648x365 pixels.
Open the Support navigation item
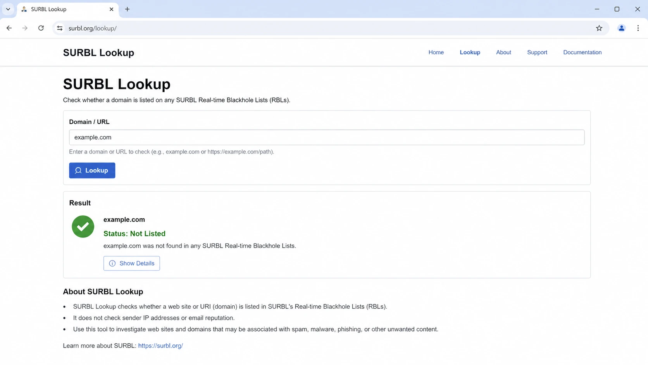537,52
